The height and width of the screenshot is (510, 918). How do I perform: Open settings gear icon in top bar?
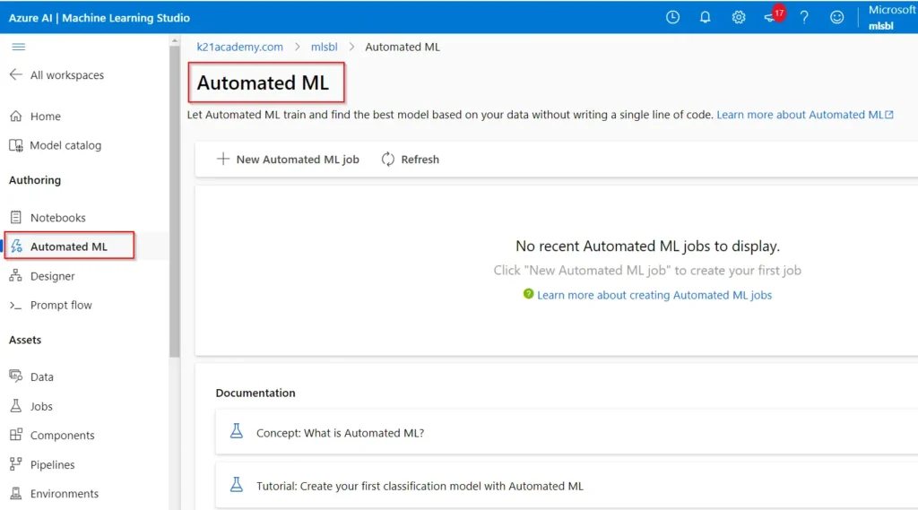point(739,17)
